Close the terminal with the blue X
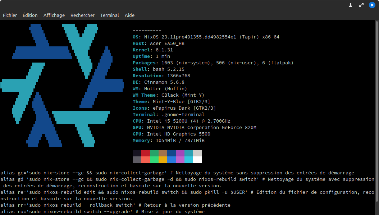This screenshot has height=215, width=379. click(x=372, y=5)
